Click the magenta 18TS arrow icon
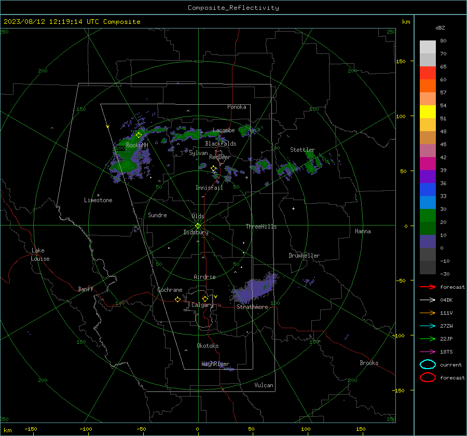This screenshot has height=436, width=467. [x=428, y=352]
